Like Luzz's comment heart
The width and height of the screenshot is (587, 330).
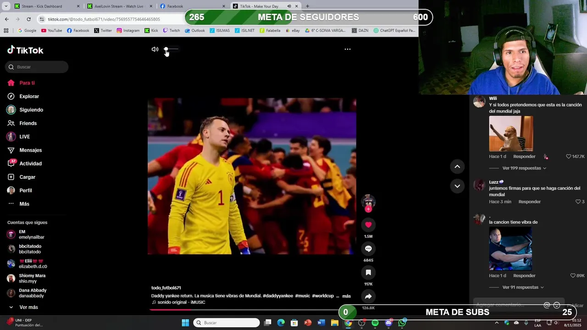578,202
